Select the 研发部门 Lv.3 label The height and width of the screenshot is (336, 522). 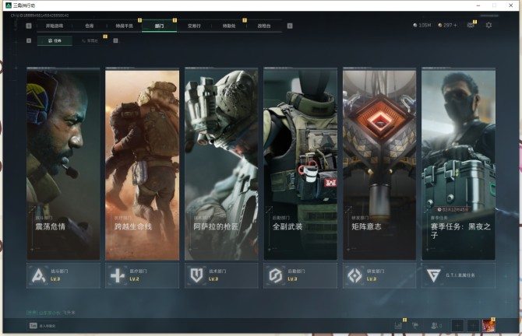376,275
